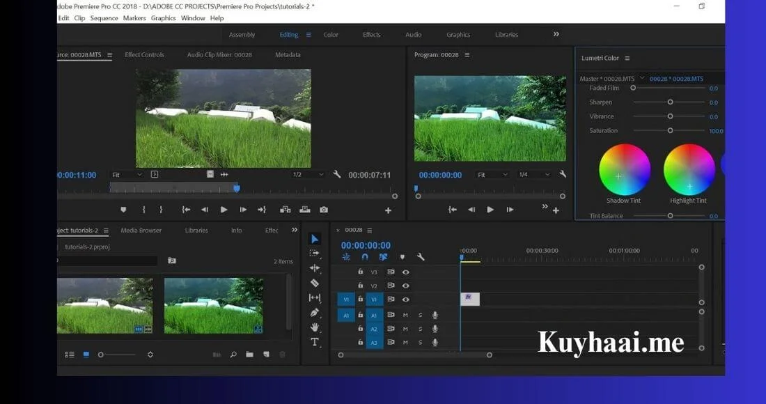Open Media Browser tab
Viewport: 766px width, 404px height.
click(141, 230)
